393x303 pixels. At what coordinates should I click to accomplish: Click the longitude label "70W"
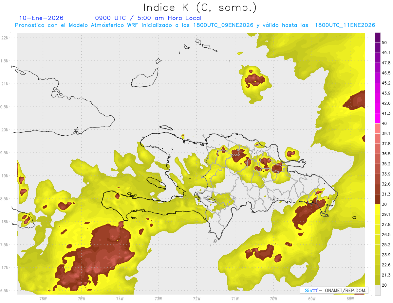coord(273,298)
